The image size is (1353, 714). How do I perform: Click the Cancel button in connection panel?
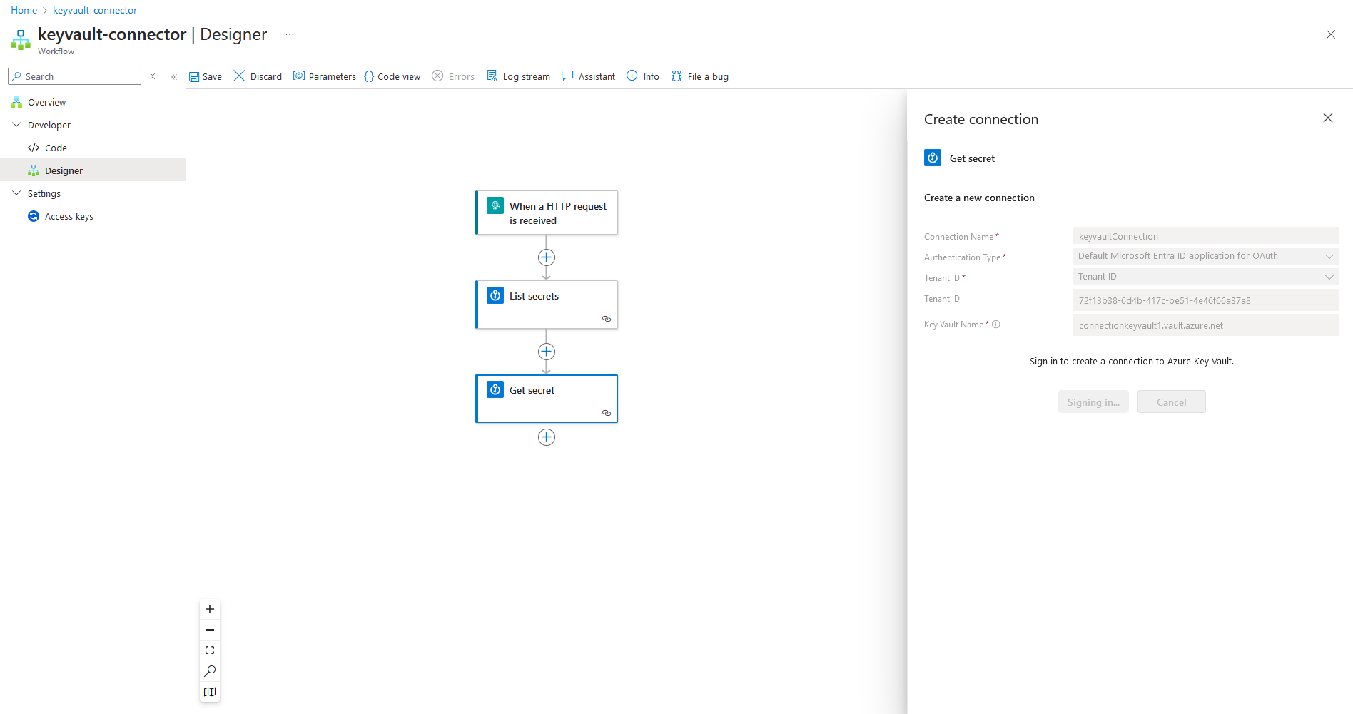click(x=1171, y=402)
